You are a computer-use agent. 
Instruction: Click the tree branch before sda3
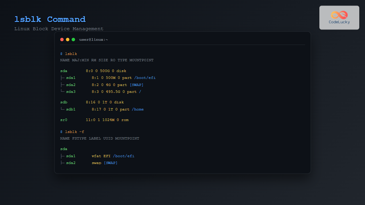click(62, 91)
